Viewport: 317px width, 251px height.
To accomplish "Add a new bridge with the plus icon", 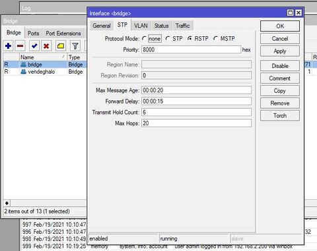I will [9, 46].
